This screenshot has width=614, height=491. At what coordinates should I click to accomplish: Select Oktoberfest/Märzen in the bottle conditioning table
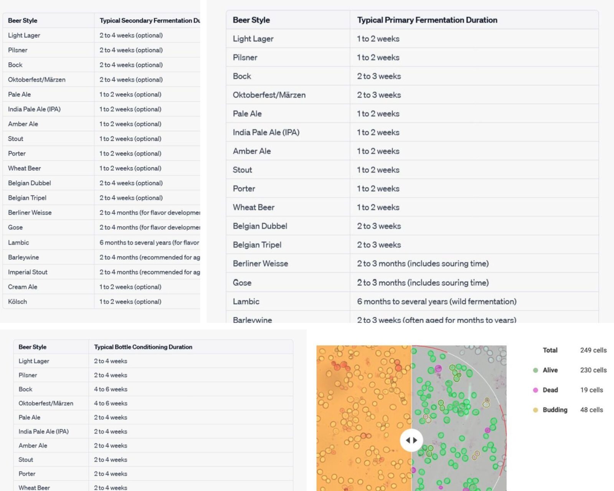click(46, 403)
